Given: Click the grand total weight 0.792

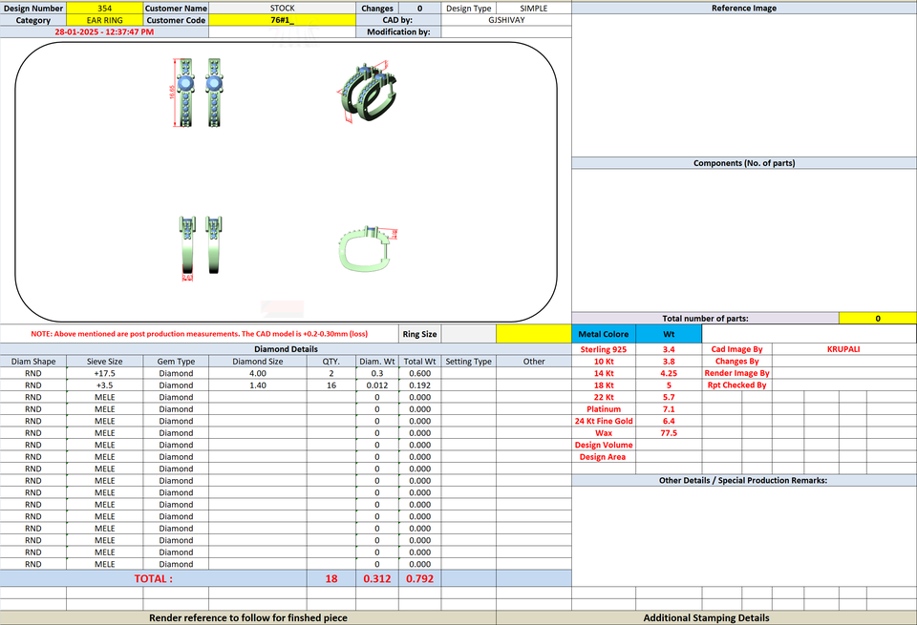Looking at the screenshot, I should 419,579.
